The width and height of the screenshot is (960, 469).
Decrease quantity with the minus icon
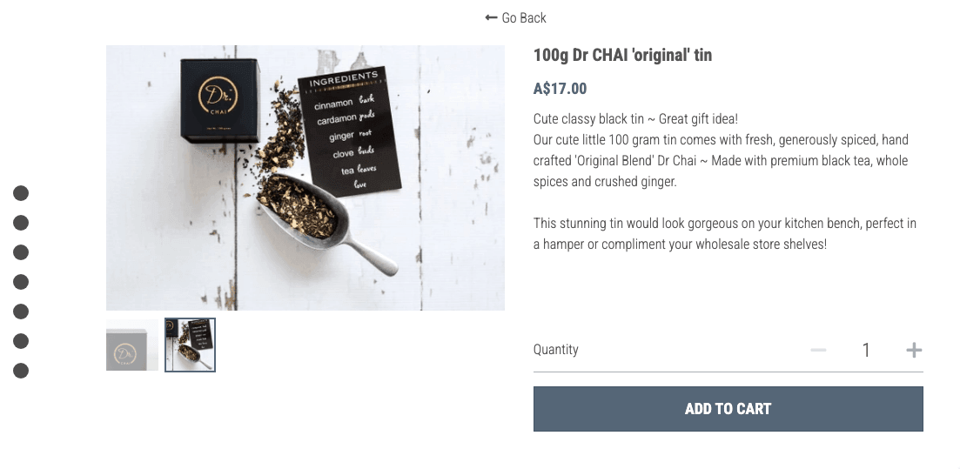coord(818,350)
